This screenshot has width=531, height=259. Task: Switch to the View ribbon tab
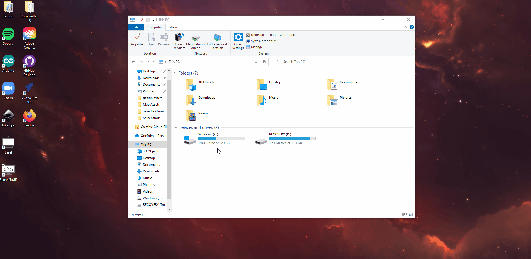click(173, 27)
